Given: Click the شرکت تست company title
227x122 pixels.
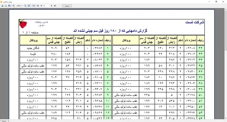Looking at the screenshot, I should pos(195,22).
